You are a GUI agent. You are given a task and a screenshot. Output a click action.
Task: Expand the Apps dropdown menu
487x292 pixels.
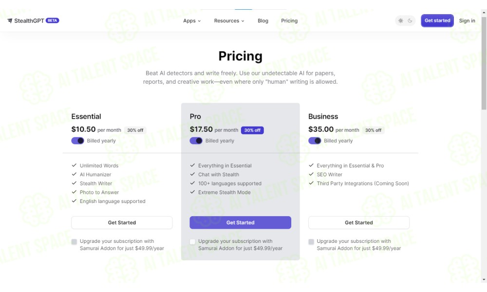coord(192,21)
